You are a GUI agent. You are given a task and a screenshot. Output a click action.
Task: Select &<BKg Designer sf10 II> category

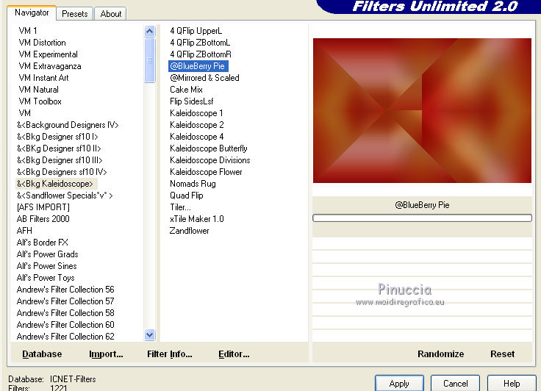[x=59, y=148]
